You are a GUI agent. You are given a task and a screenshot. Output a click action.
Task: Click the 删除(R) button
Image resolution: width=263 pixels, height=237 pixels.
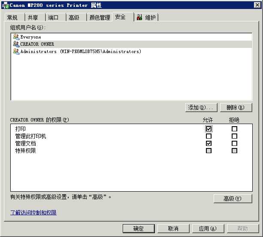pos(236,107)
